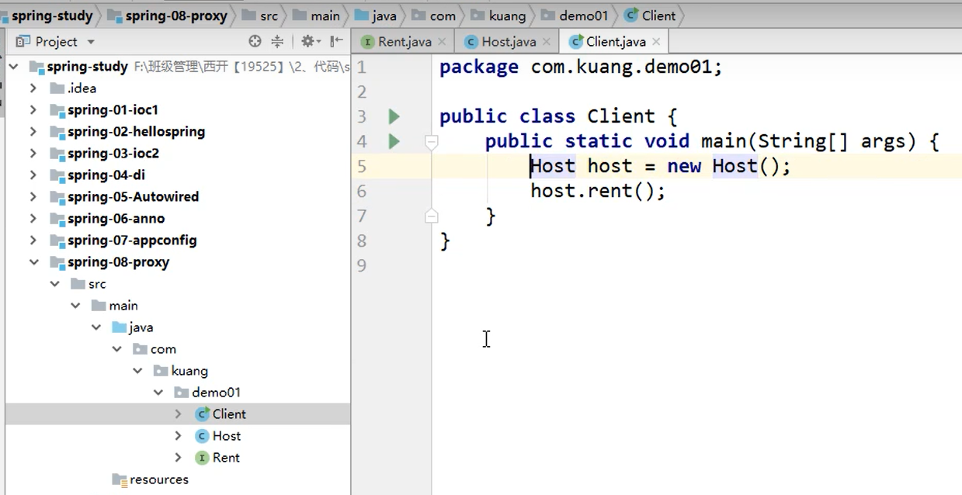Close the Client.java tab

[x=656, y=42]
